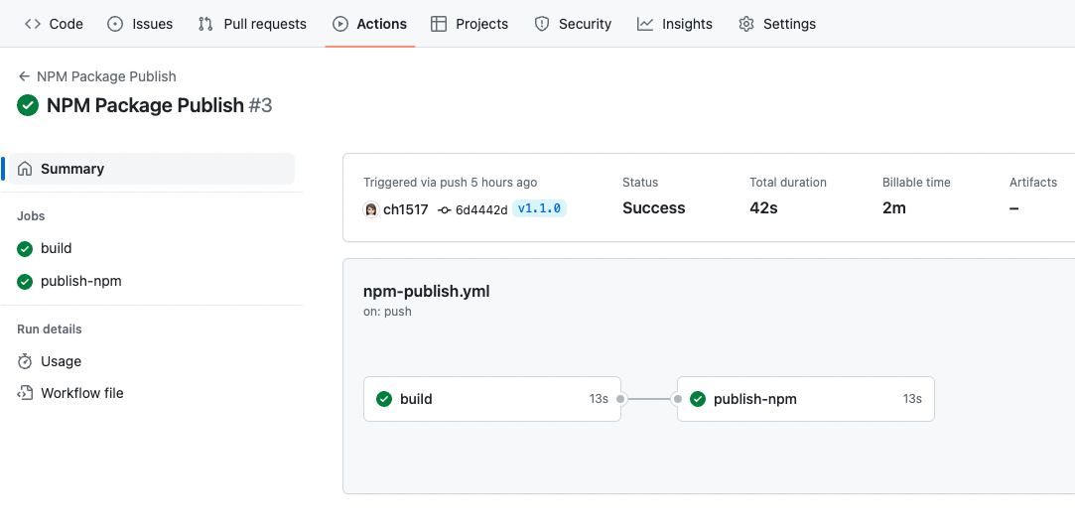Open repository Settings tab

[x=777, y=24]
